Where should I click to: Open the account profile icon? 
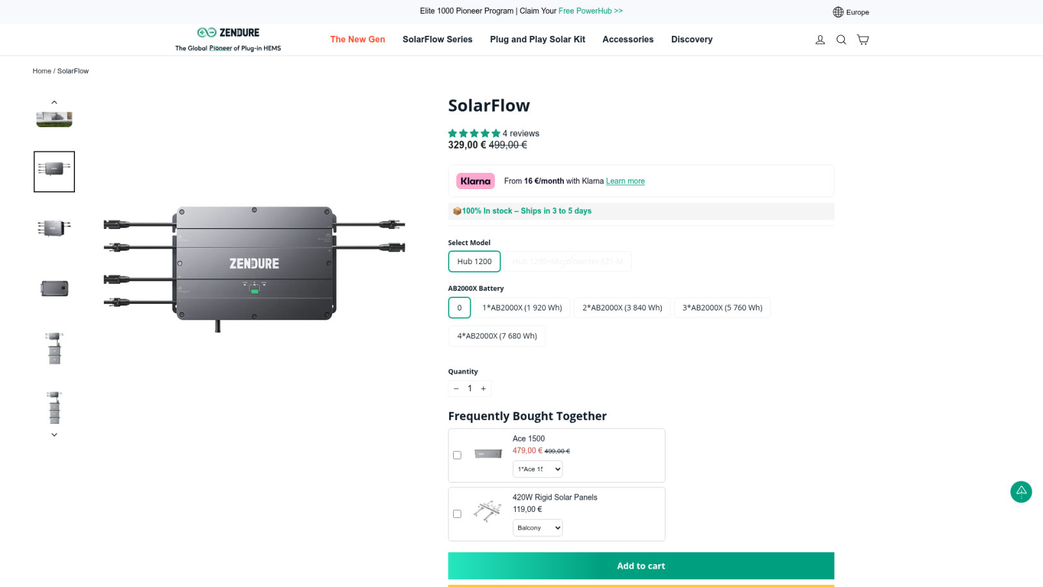click(x=820, y=40)
